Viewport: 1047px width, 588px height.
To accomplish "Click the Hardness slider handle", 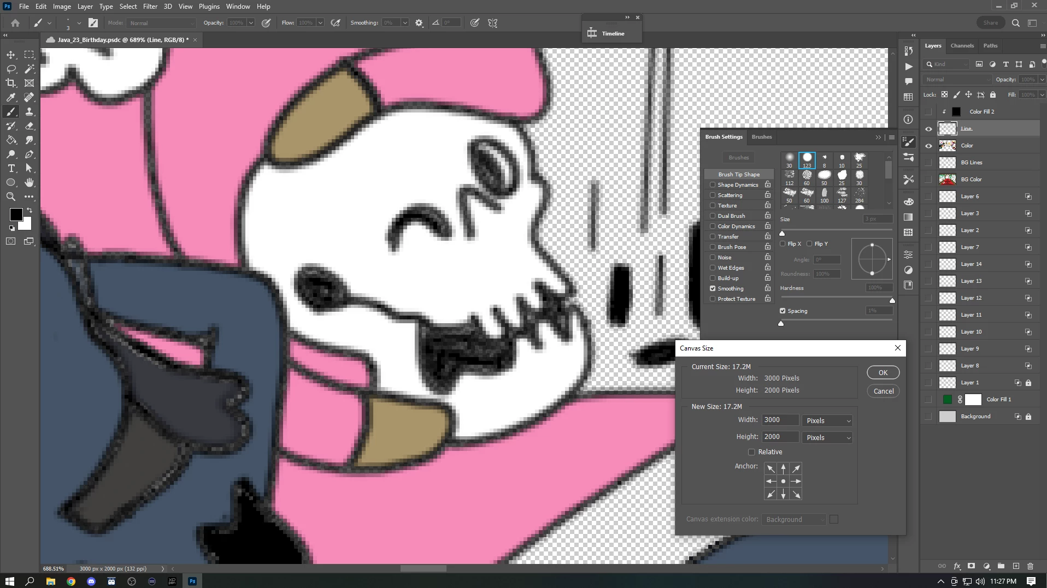I will point(892,300).
